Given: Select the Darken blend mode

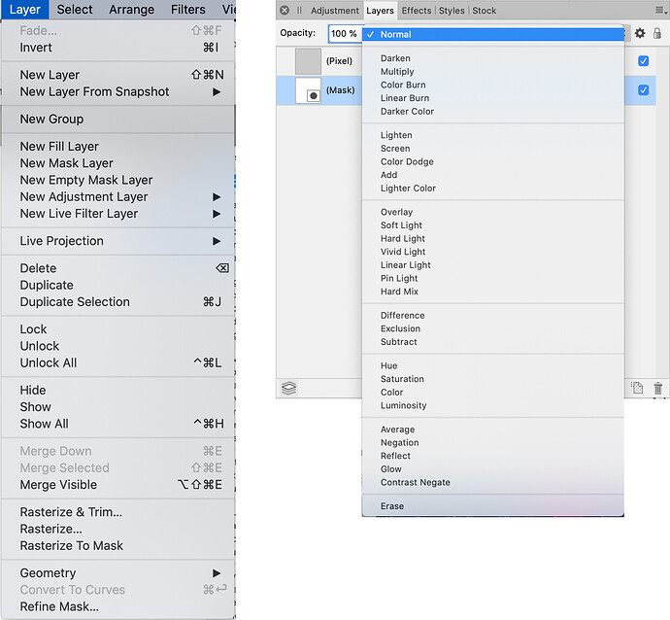Looking at the screenshot, I should (x=493, y=58).
